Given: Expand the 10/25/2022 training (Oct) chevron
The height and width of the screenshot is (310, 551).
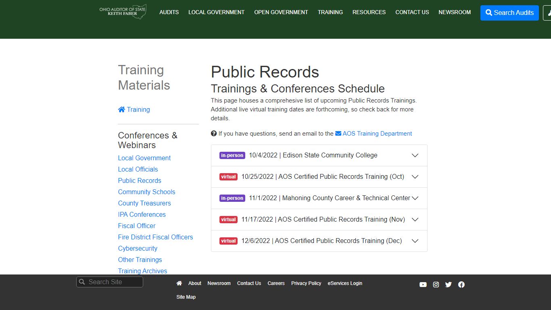Looking at the screenshot, I should (x=415, y=177).
